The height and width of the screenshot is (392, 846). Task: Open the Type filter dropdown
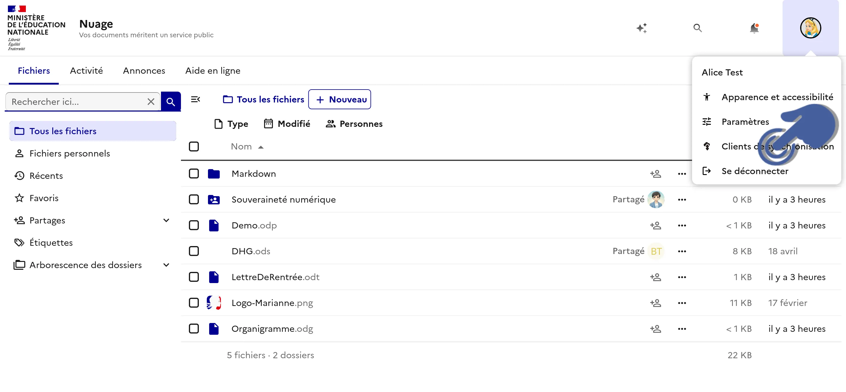pos(231,124)
